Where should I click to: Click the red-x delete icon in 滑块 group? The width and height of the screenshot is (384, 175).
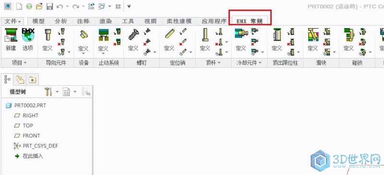tap(326, 42)
